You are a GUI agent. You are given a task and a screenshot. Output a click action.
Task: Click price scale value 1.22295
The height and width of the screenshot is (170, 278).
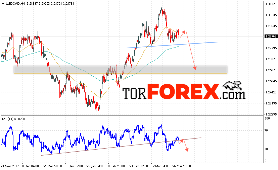(271, 114)
